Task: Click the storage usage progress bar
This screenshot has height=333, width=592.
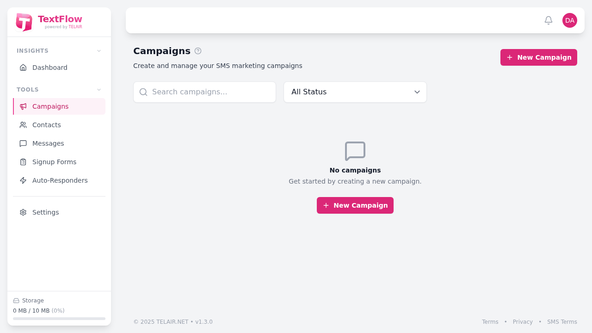Action: [59, 318]
